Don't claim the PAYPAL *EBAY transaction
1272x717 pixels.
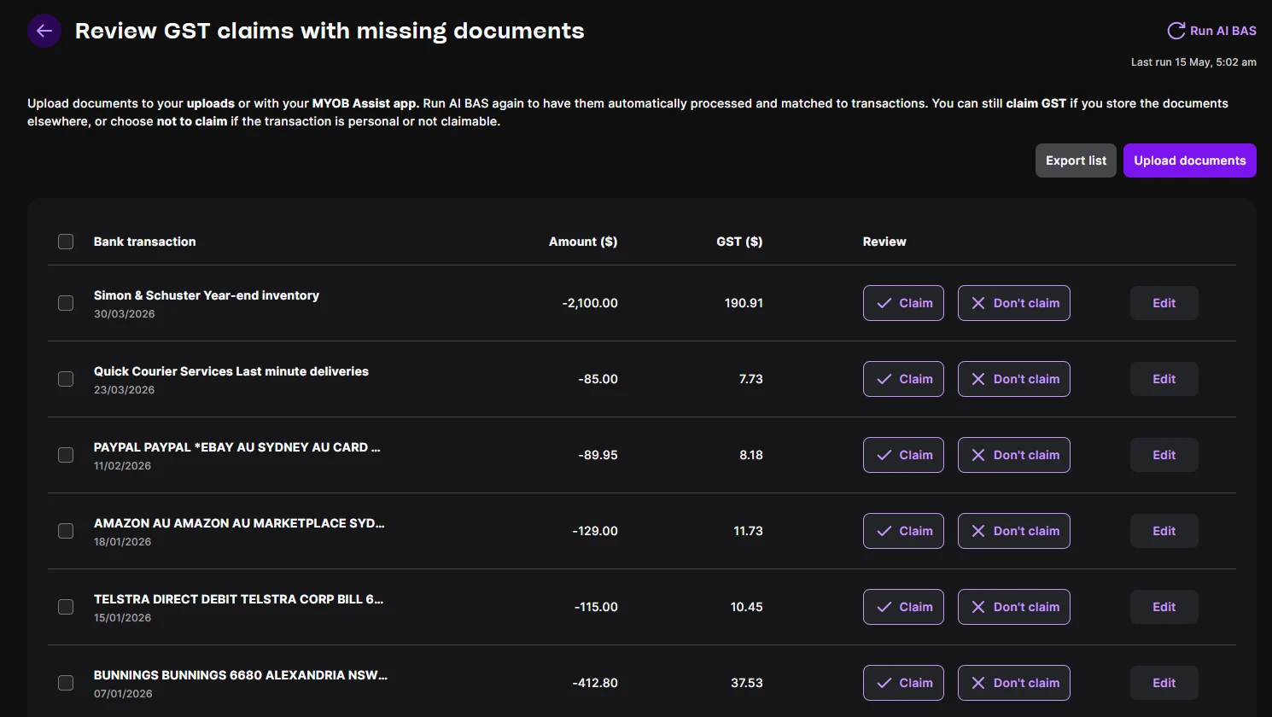coord(1014,455)
